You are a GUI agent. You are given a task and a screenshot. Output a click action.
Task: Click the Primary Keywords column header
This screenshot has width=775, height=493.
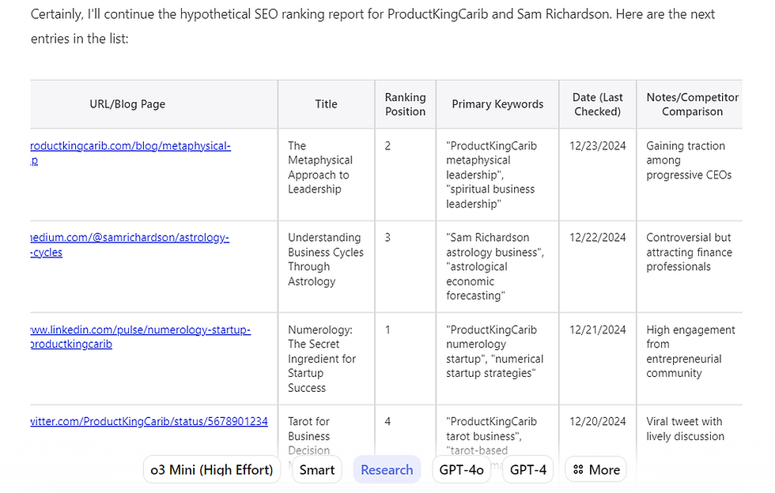497,104
